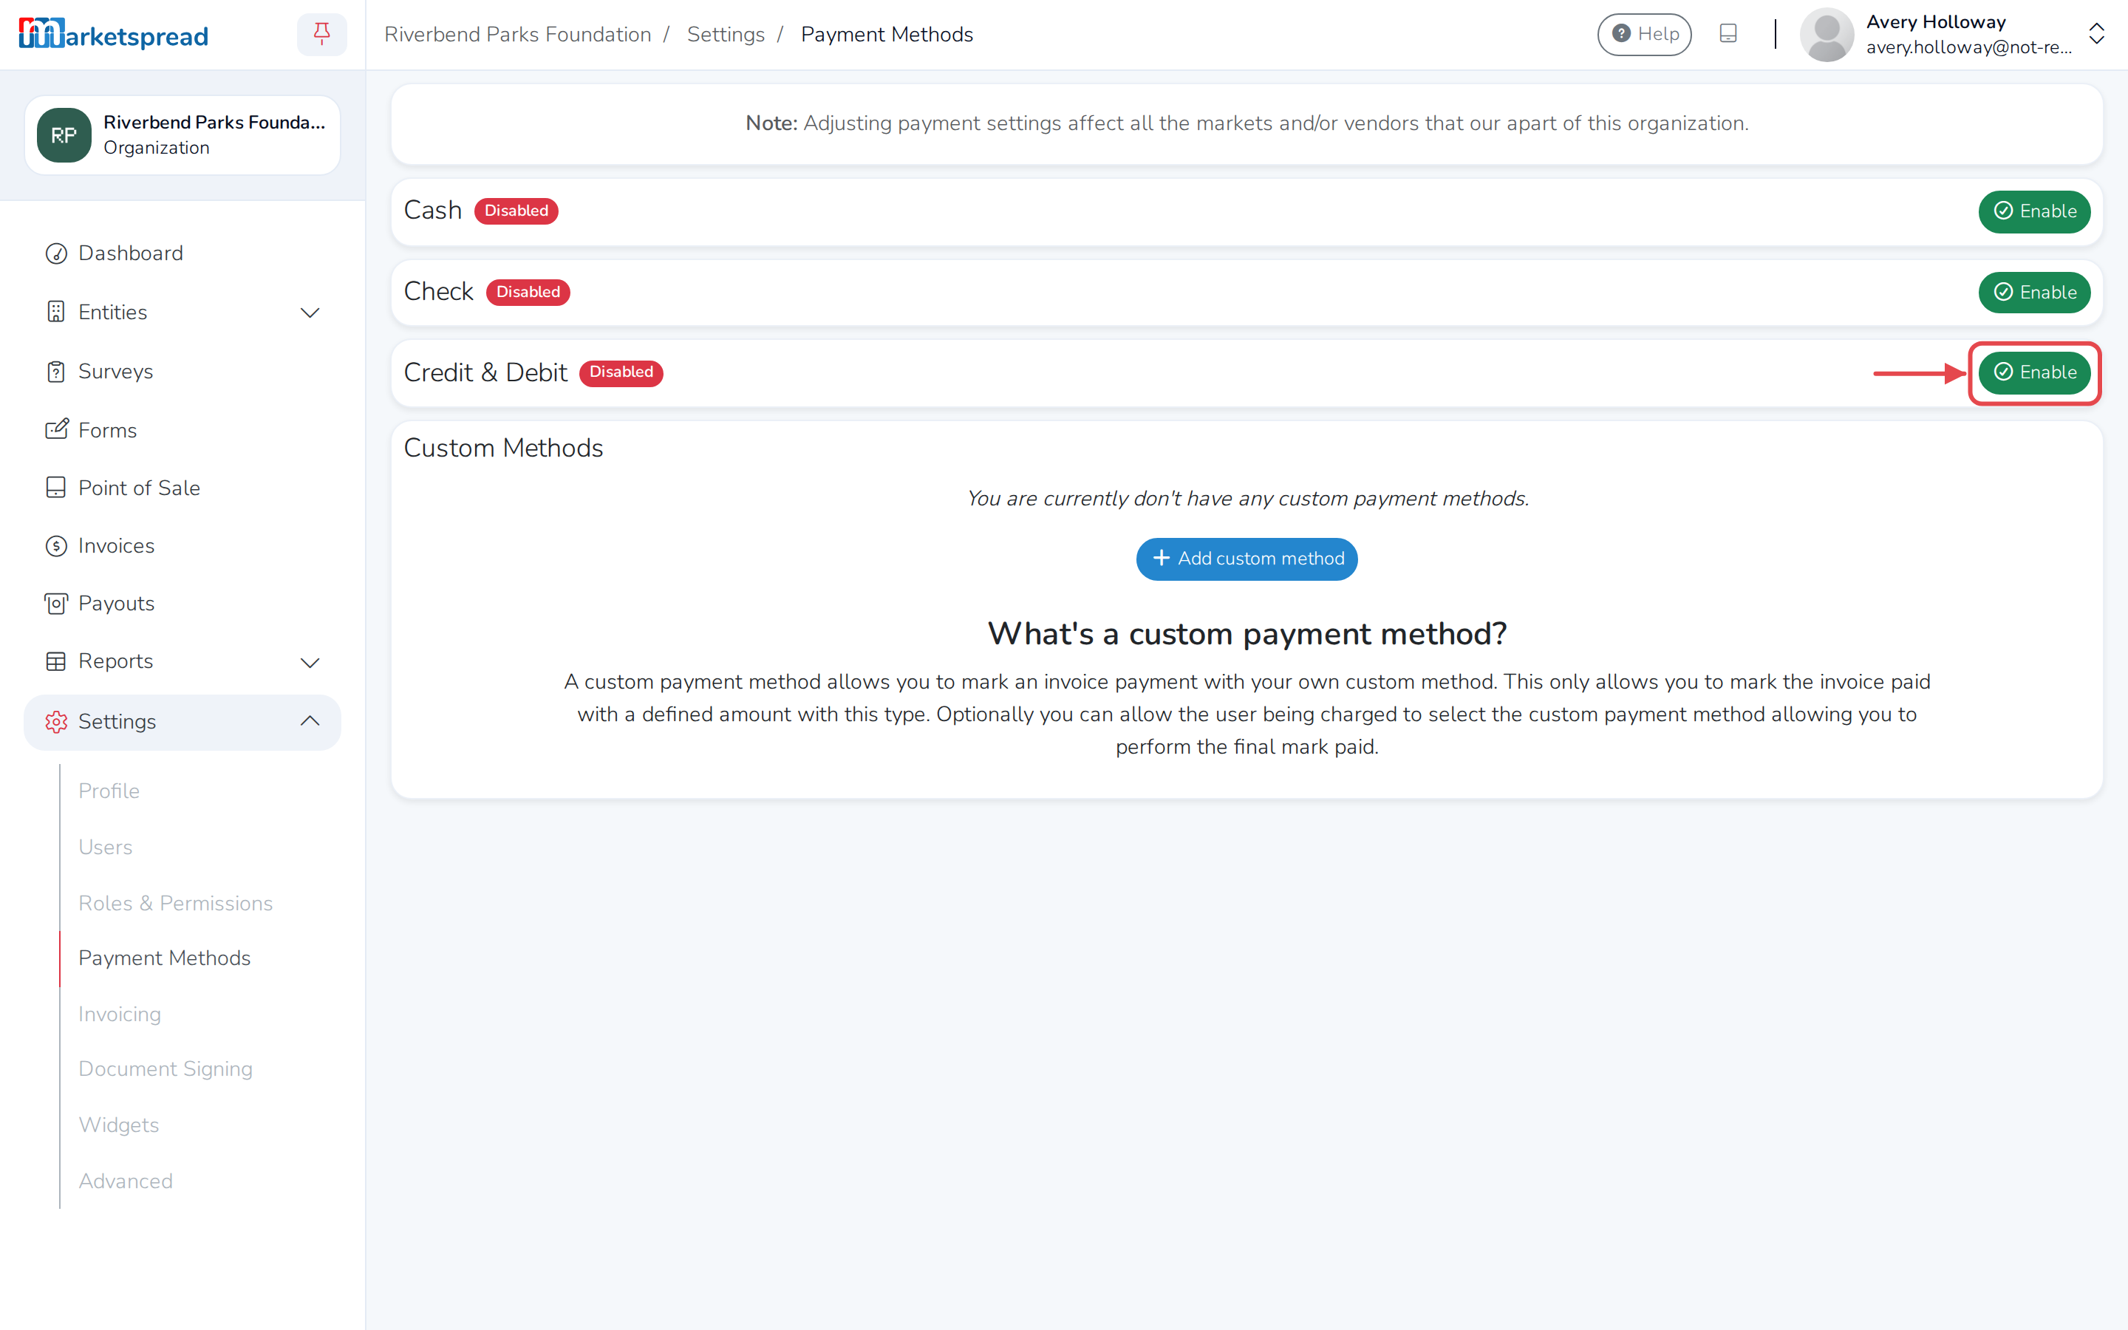Click the Forms pencil icon
This screenshot has width=2128, height=1330.
pos(56,430)
